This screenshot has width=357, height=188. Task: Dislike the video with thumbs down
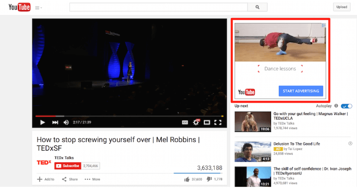[x=209, y=179]
